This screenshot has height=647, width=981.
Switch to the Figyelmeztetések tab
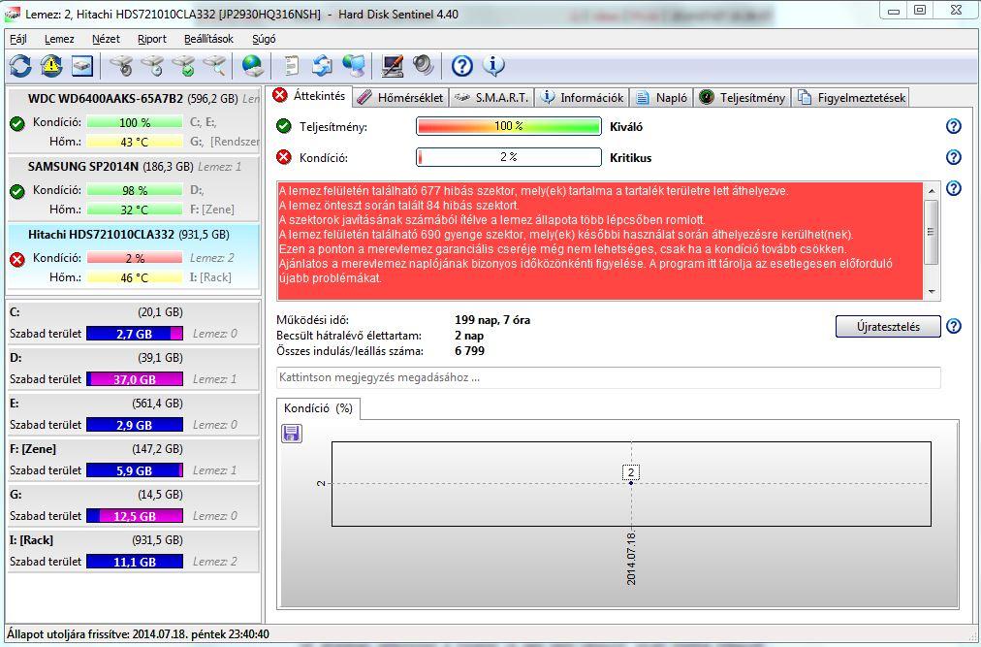(852, 98)
